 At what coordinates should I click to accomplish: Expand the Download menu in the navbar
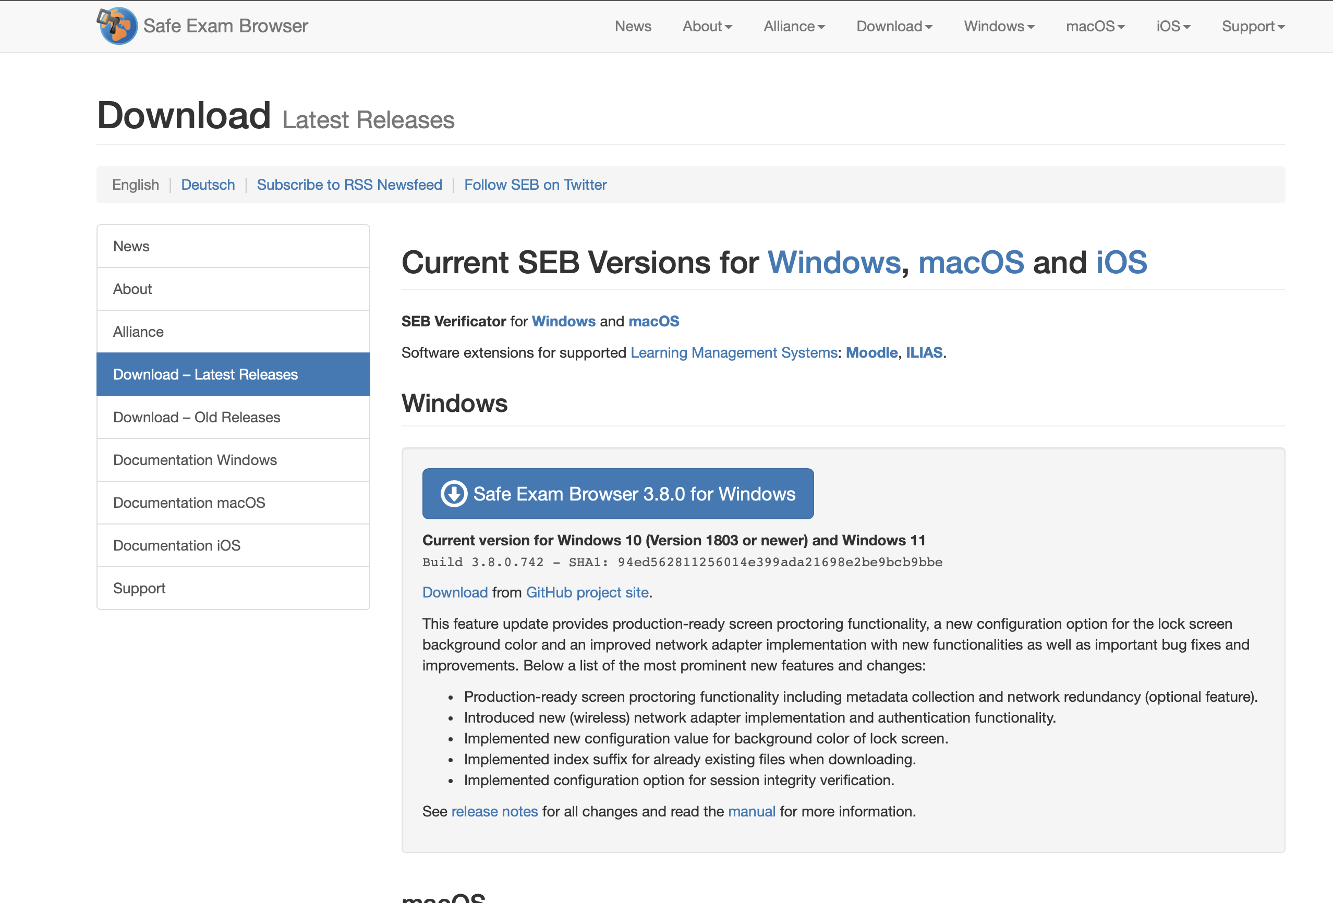894,27
